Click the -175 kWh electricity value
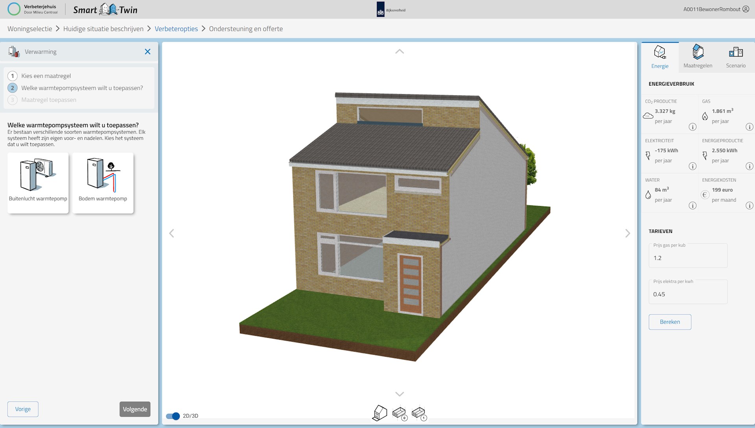The height and width of the screenshot is (428, 755). pos(667,151)
